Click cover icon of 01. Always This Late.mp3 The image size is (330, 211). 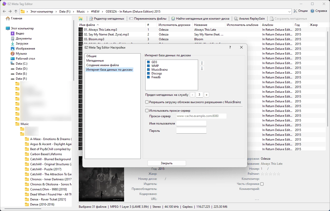[x=81, y=30]
